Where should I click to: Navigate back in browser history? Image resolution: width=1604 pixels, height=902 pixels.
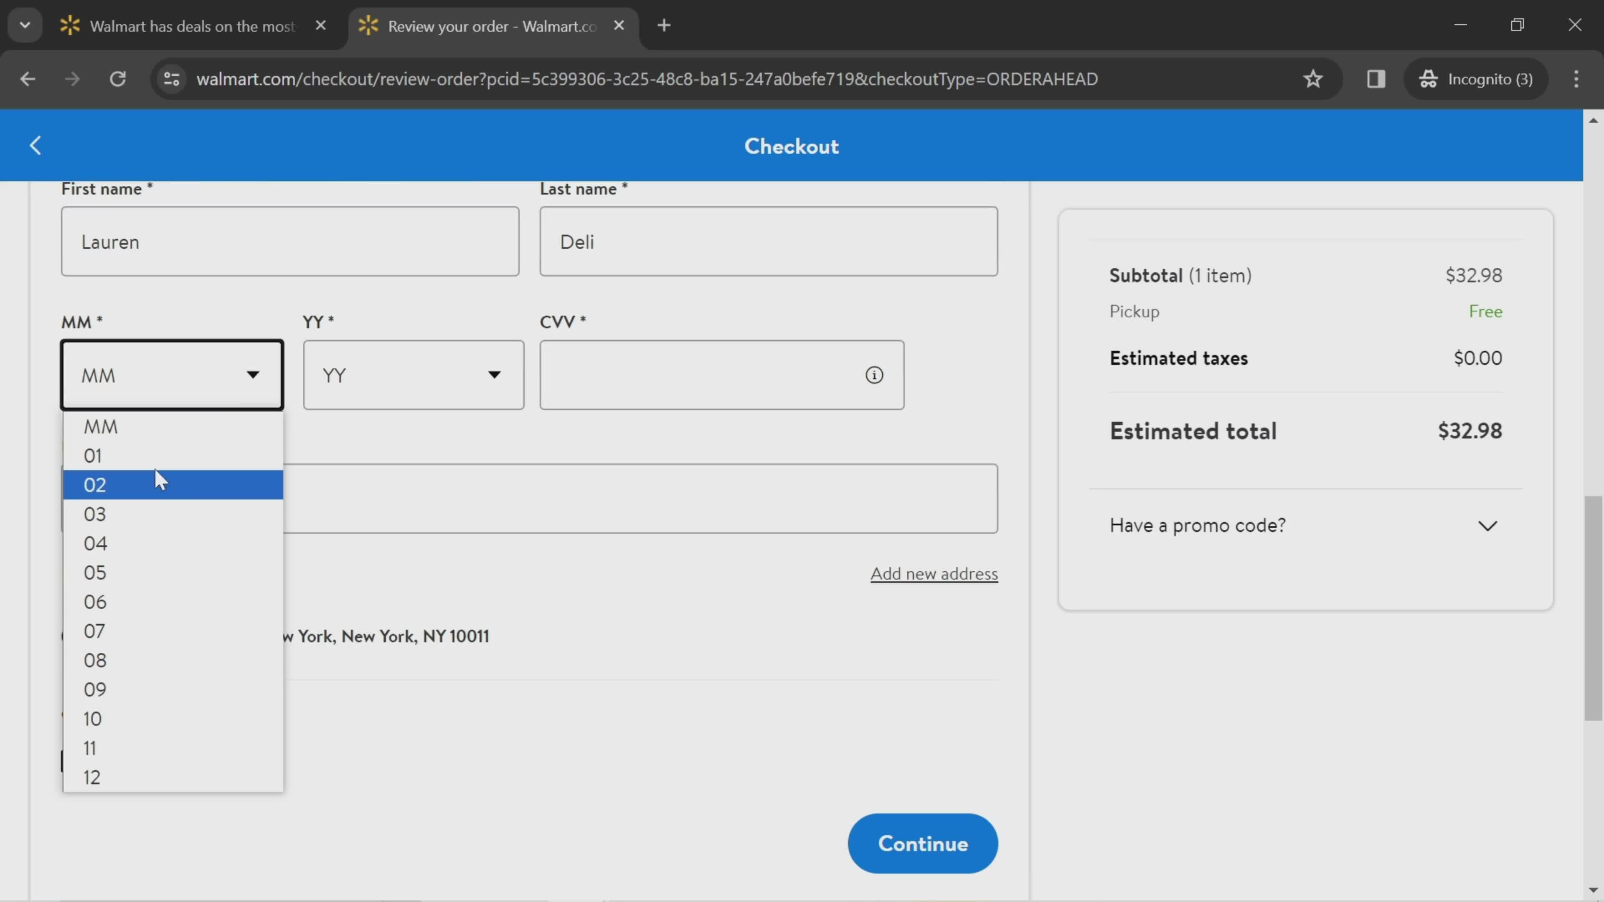point(28,79)
